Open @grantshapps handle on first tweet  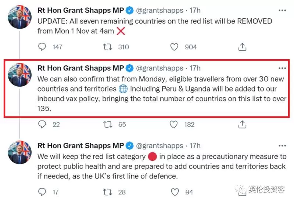click(x=159, y=10)
